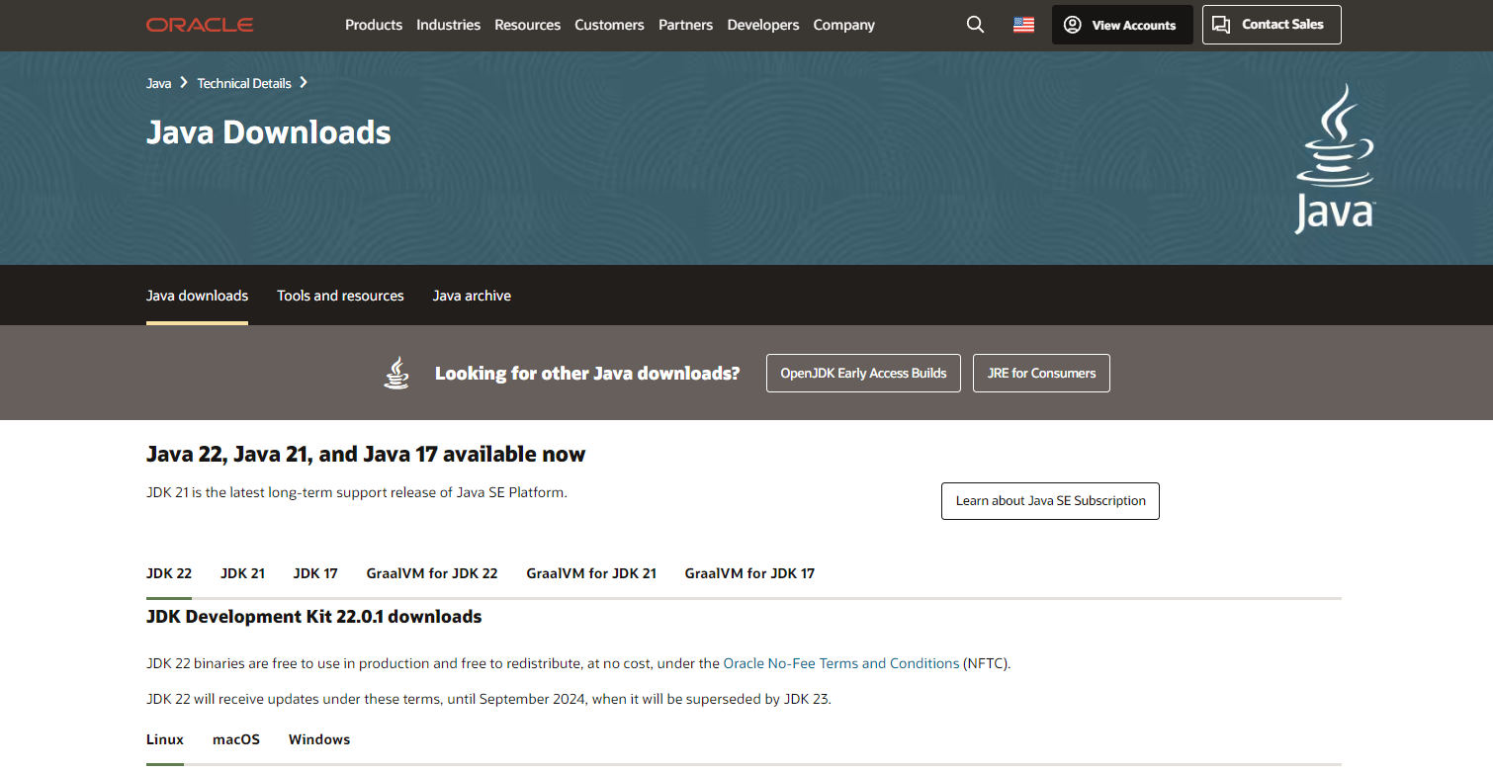Image resolution: width=1493 pixels, height=772 pixels.
Task: Click the Java Downloads page heading
Action: [x=269, y=132]
